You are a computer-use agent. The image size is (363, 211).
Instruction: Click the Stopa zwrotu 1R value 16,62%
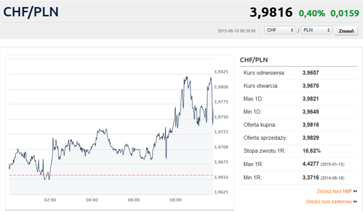[x=312, y=151]
